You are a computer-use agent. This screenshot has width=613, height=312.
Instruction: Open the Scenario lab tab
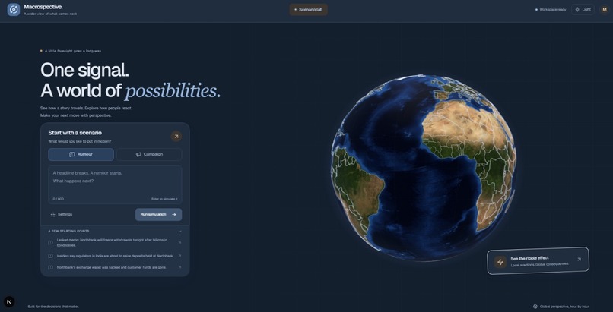(309, 10)
